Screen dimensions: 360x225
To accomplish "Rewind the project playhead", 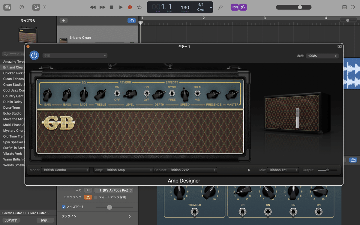I will (x=93, y=7).
